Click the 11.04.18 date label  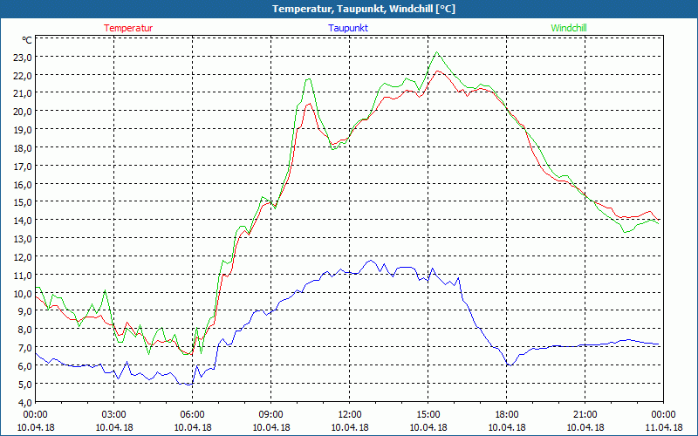tap(663, 427)
